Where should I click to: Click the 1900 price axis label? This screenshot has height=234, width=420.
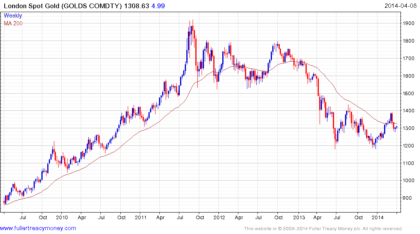pyautogui.click(x=409, y=23)
